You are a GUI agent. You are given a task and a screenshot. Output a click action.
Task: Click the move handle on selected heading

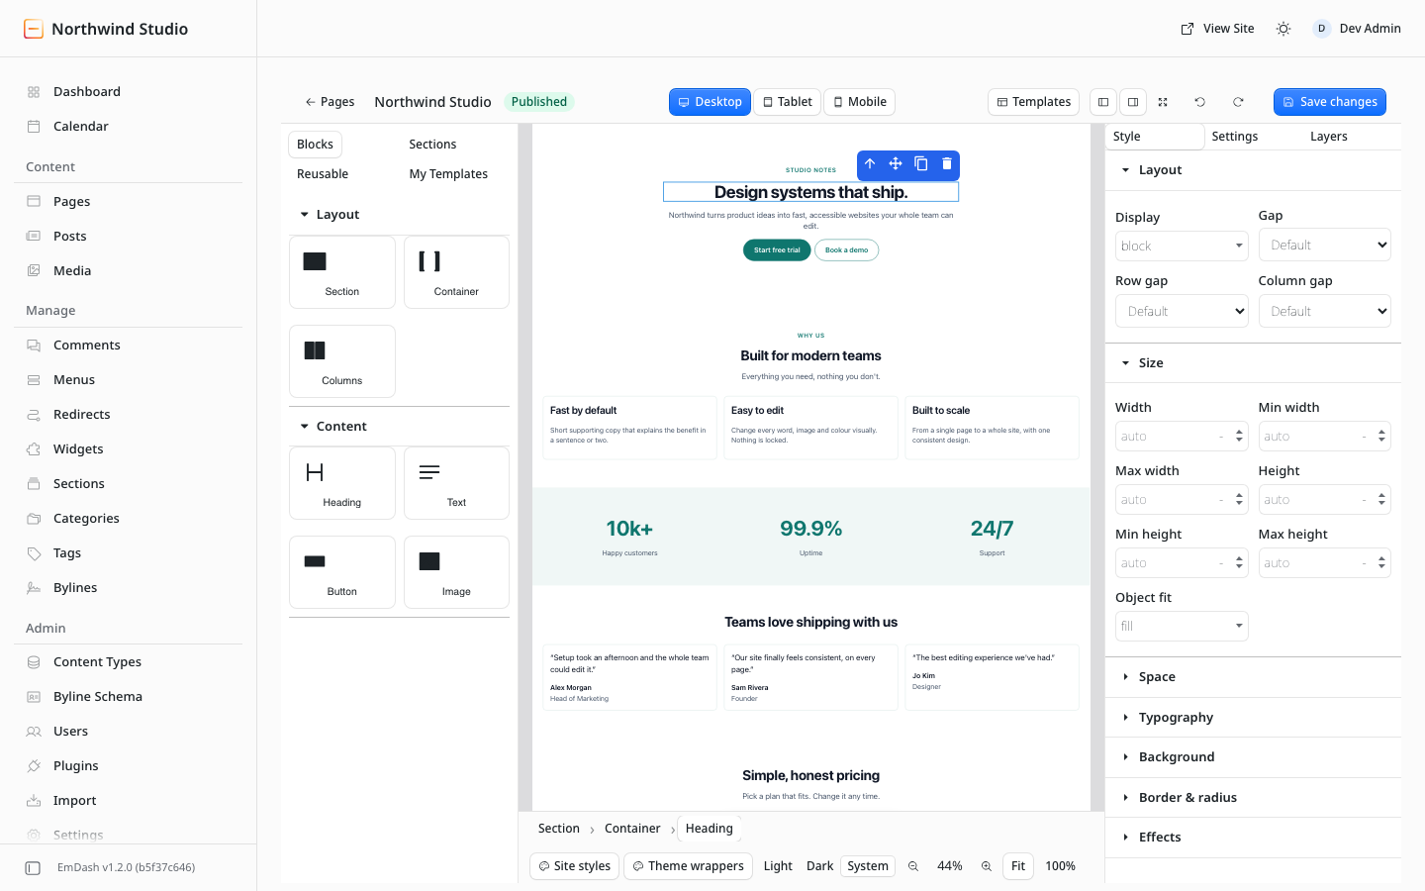896,164
